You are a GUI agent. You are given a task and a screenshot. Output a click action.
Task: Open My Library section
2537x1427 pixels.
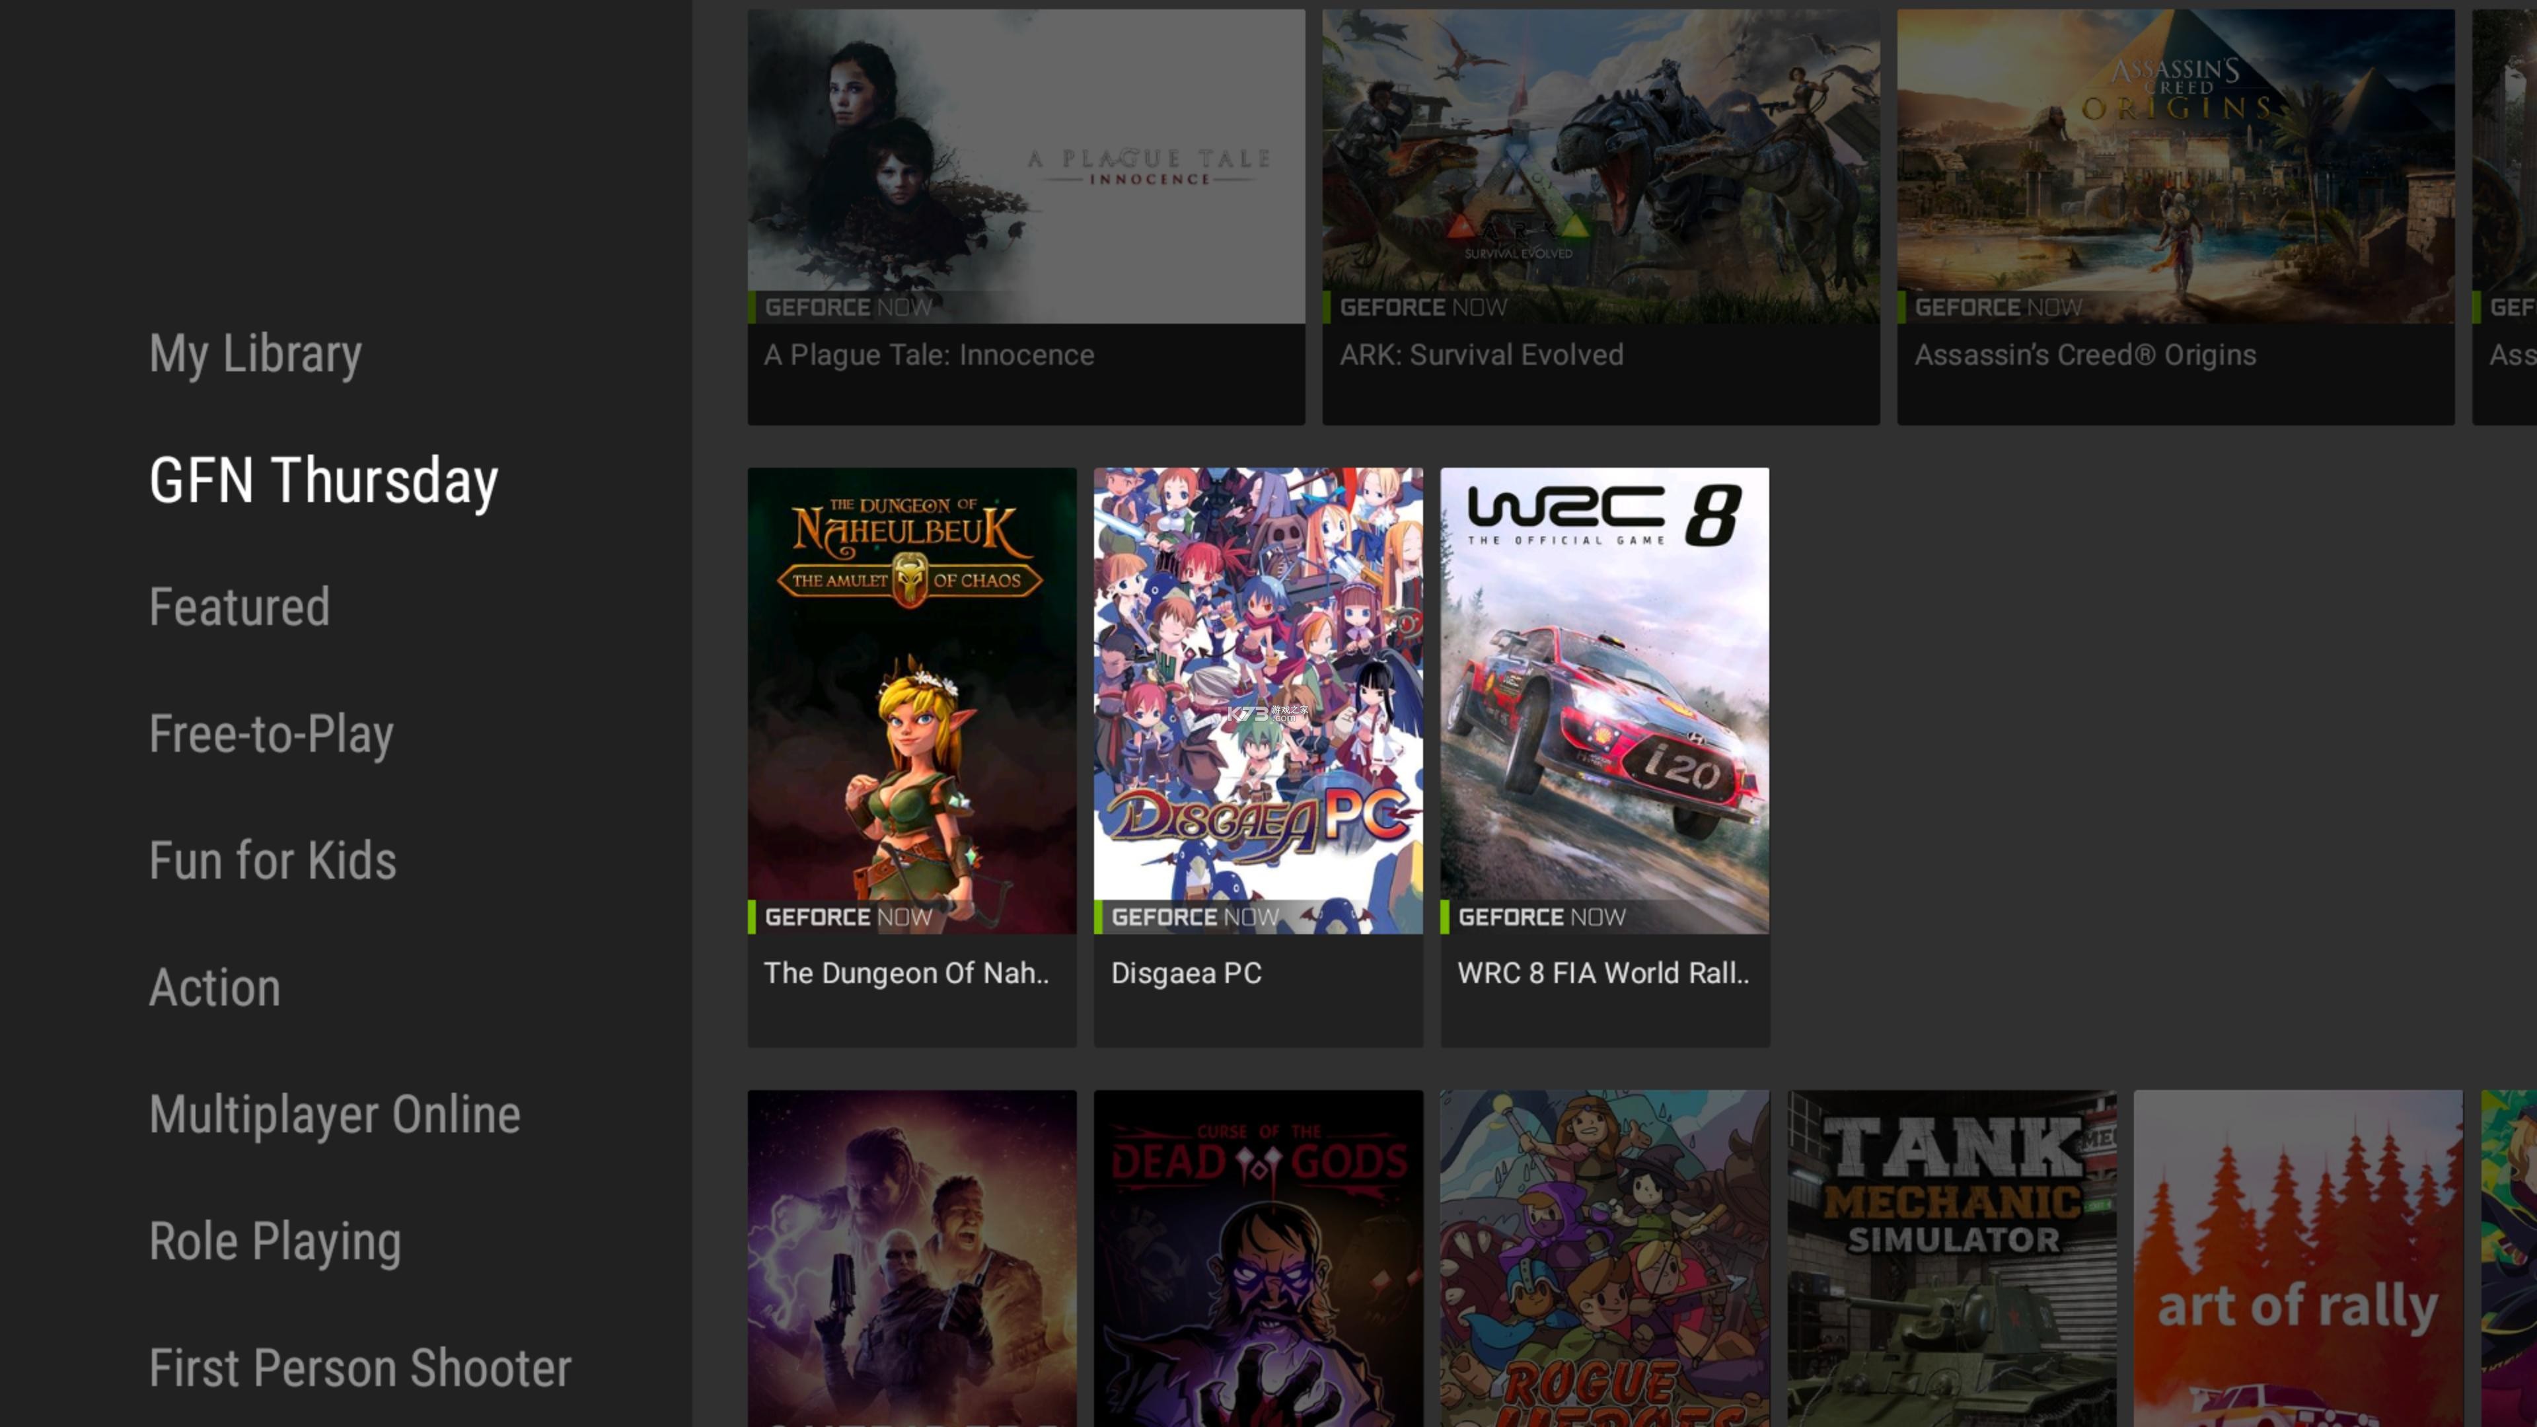tap(254, 353)
